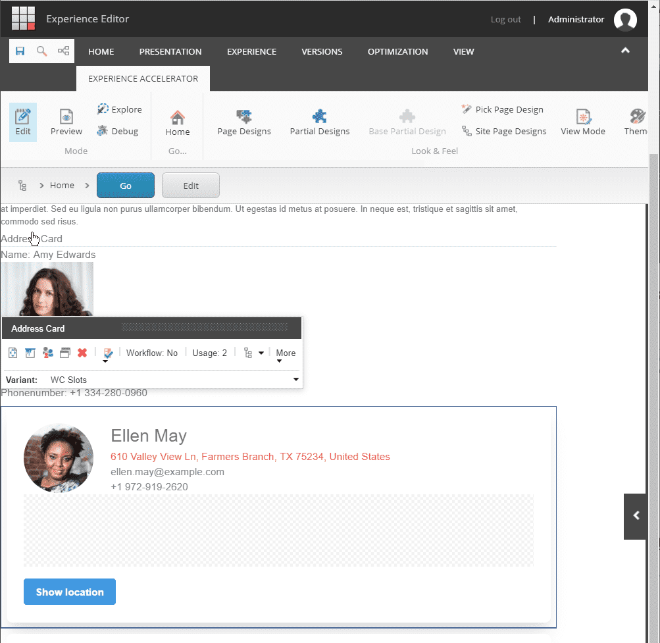Expand the side panel with left arrow
The image size is (660, 643).
(x=636, y=516)
